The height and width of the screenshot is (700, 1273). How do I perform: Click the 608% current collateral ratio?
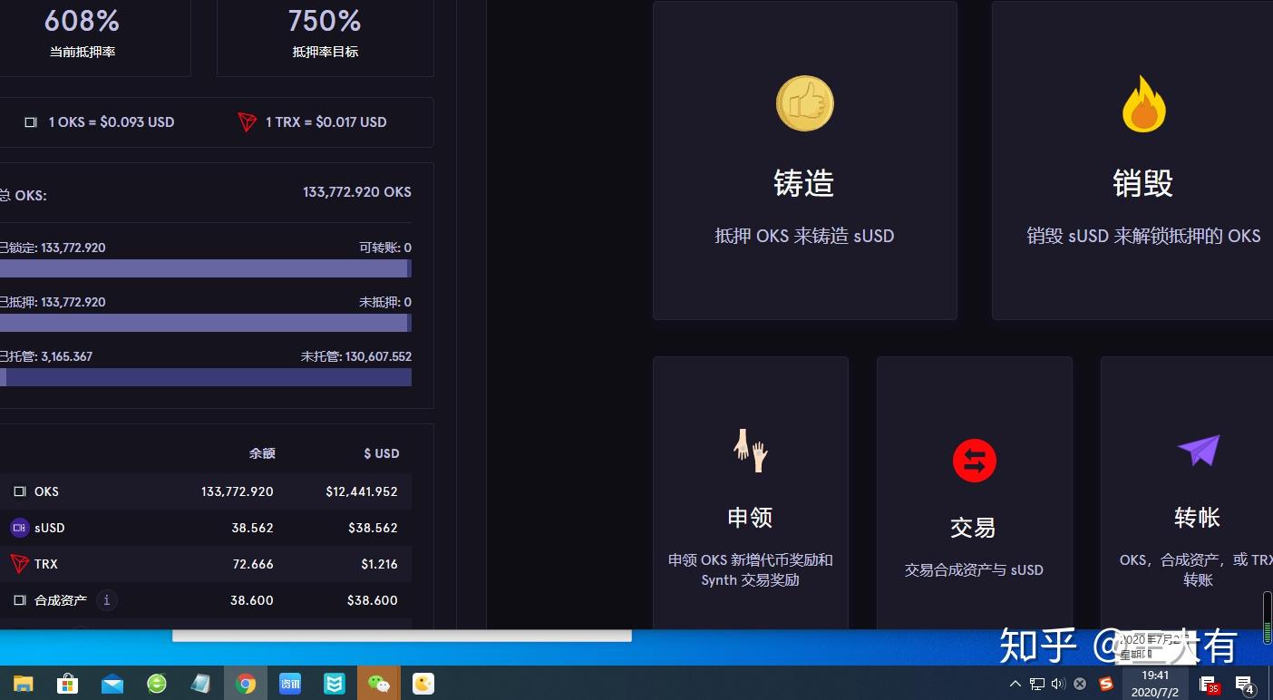[x=82, y=20]
